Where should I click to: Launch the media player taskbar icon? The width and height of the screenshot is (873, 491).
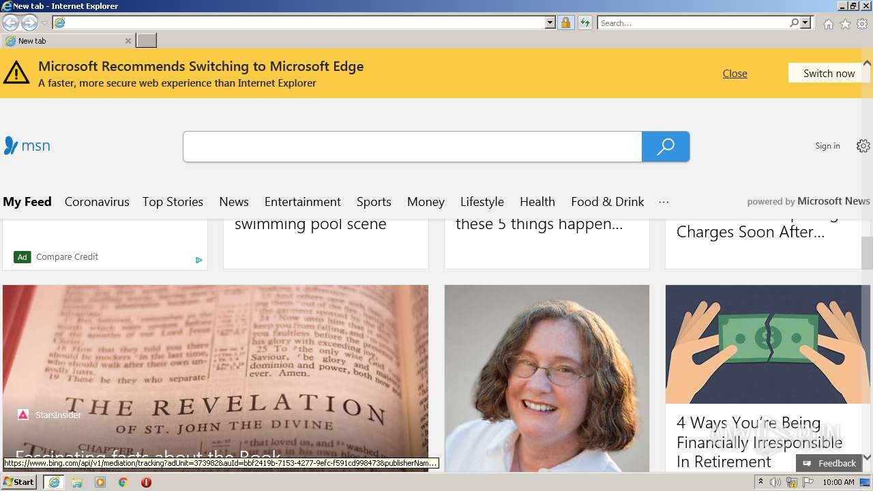click(100, 482)
